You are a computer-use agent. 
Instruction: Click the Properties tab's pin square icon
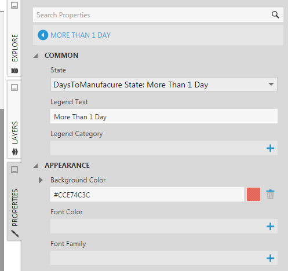pos(14,170)
